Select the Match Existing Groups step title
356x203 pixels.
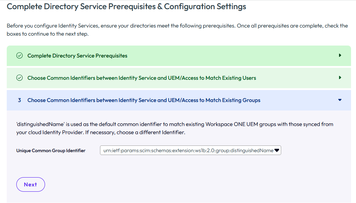pos(144,100)
